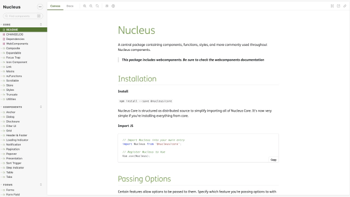Open canvas in a new tab
This screenshot has height=197, width=350.
click(x=339, y=6)
